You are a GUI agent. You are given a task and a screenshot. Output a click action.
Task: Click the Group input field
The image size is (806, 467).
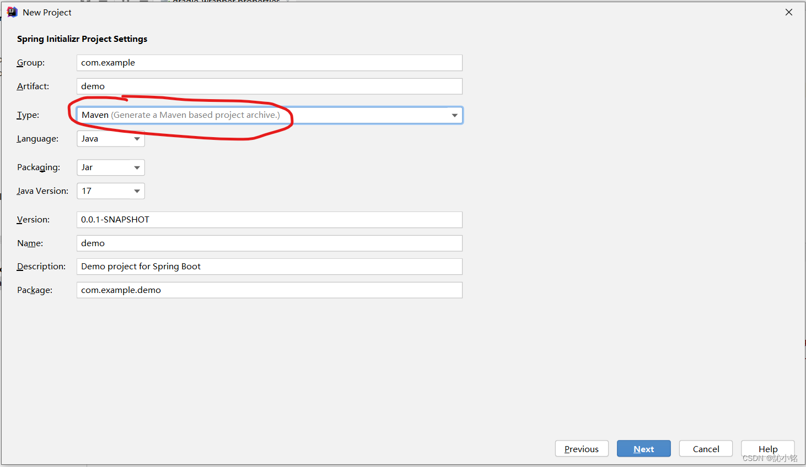click(269, 63)
